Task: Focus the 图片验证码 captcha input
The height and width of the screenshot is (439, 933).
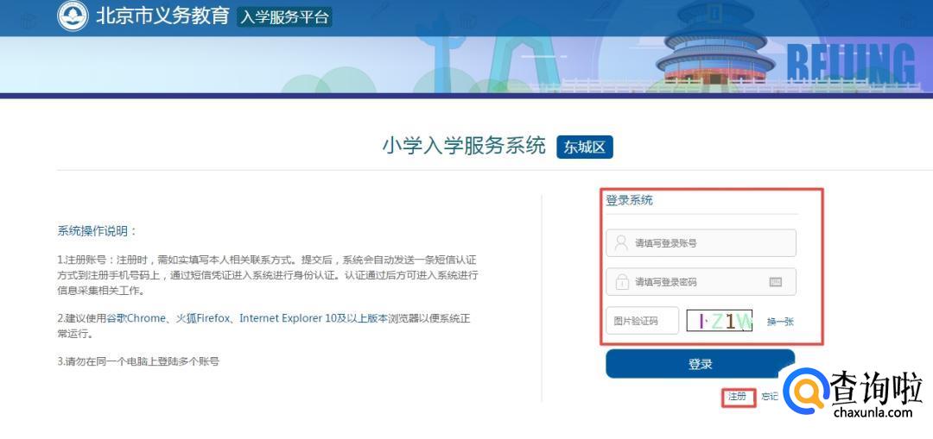Action: tap(642, 321)
